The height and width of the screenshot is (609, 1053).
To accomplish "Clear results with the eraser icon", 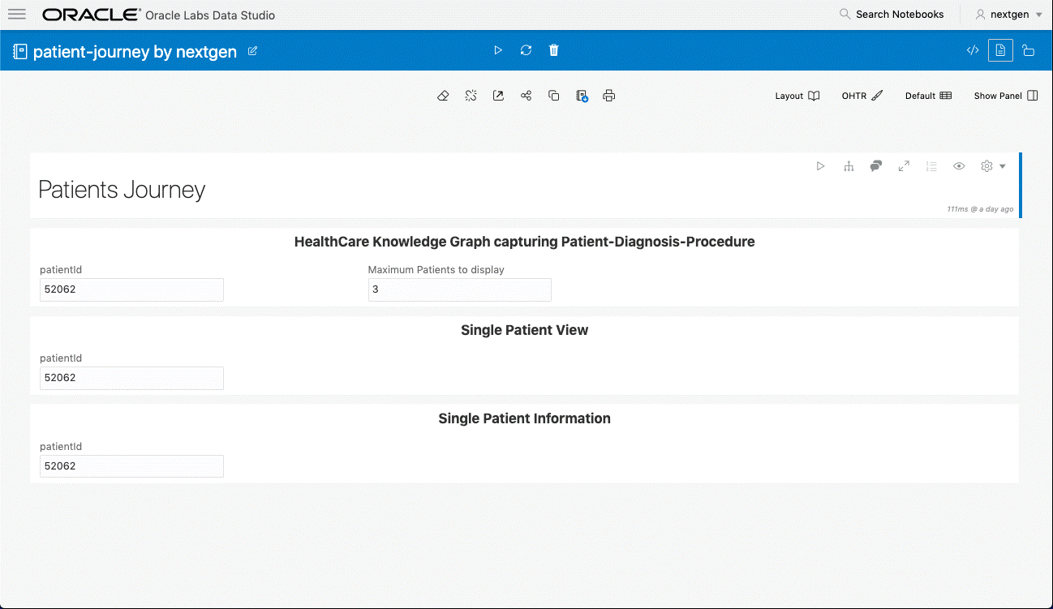I will point(443,96).
